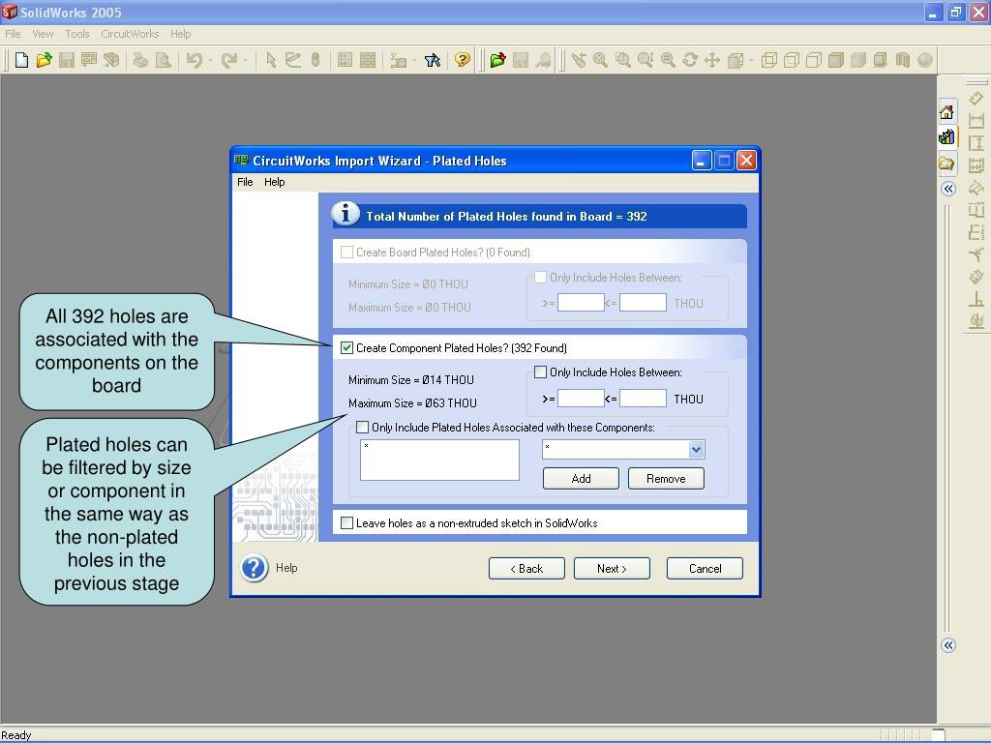
Task: Open the CircuitWorks menu
Action: click(130, 34)
